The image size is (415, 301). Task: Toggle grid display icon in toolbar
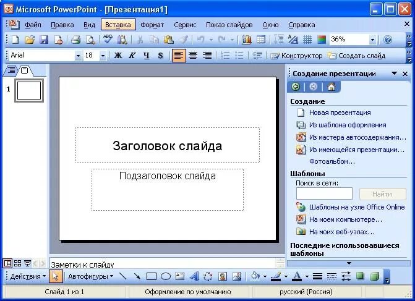point(307,40)
